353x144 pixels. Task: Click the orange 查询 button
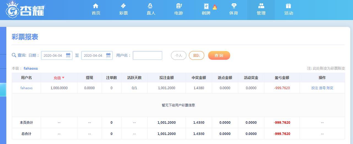click(219, 55)
